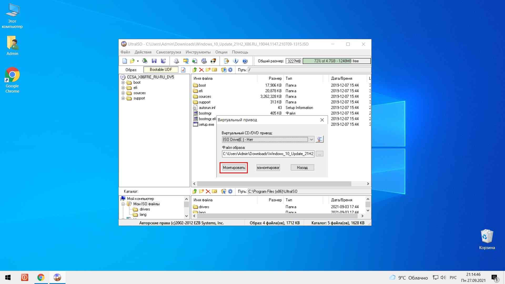Delete selected item in image pane
505x284 pixels.
tap(201, 70)
